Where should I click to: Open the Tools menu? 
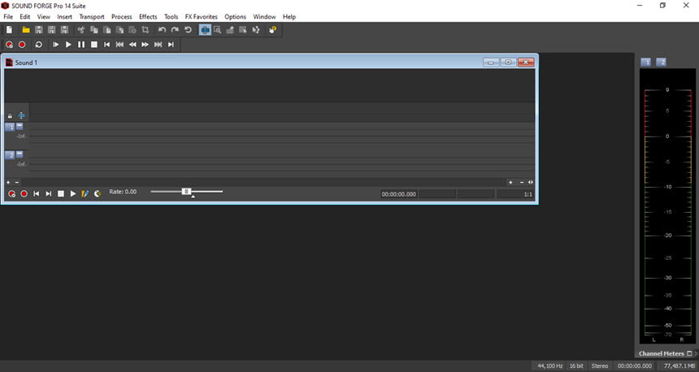click(171, 16)
